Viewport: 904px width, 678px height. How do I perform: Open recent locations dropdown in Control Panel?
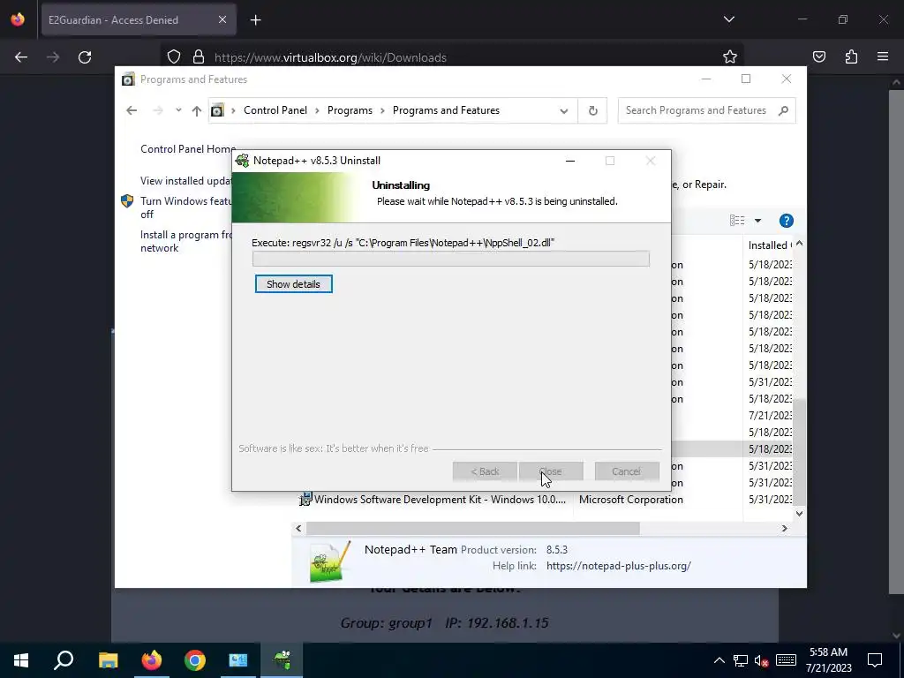178,110
